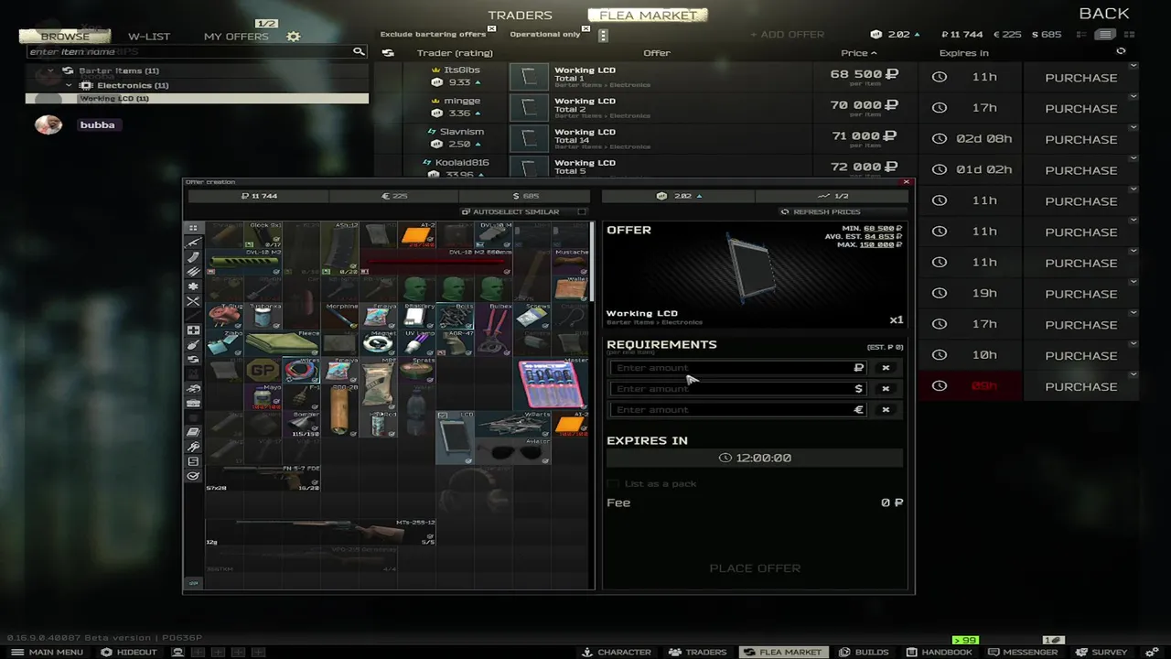
Task: Open the three-dot filter options menu
Action: 602,36
